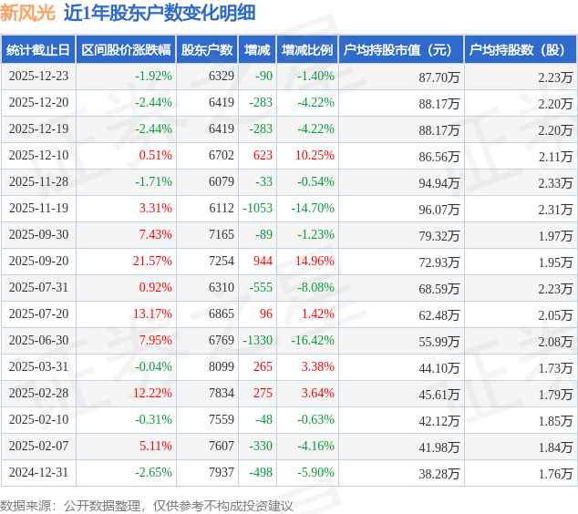
Task: Click the shareholder count 8099
Action: [222, 367]
